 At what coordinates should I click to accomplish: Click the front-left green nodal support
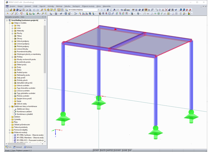(x=63, y=119)
